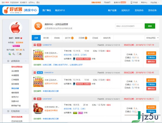Open 购买VIP卡 in the blue nav bar
Viewport: 162px width, 123px height.
[60, 10]
